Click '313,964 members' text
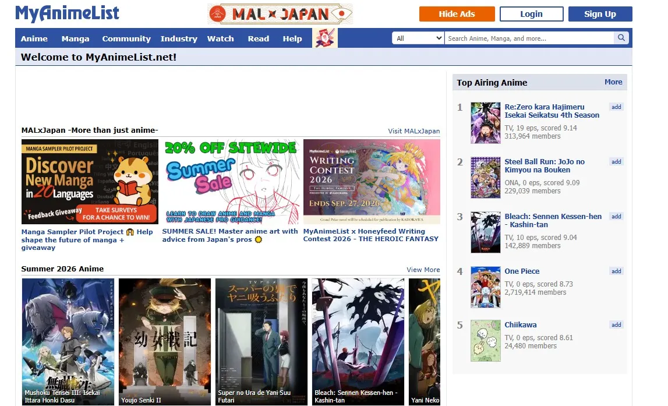Screen dimensions: 668x406 [532, 136]
